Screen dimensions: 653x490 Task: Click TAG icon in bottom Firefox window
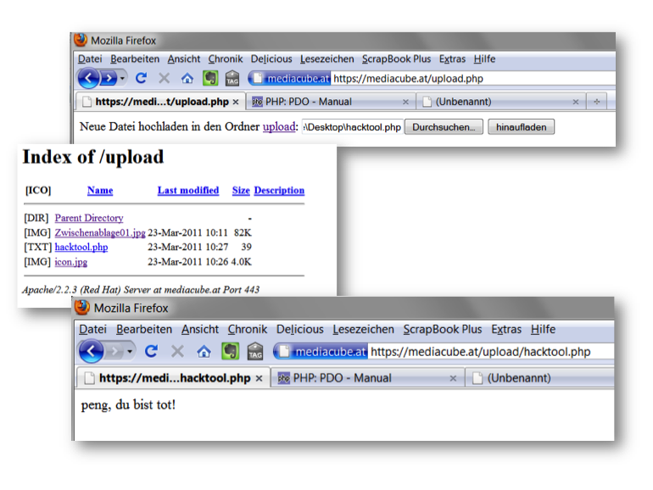coord(255,351)
